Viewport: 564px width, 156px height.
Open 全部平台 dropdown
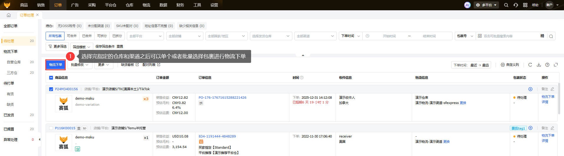tap(145, 36)
